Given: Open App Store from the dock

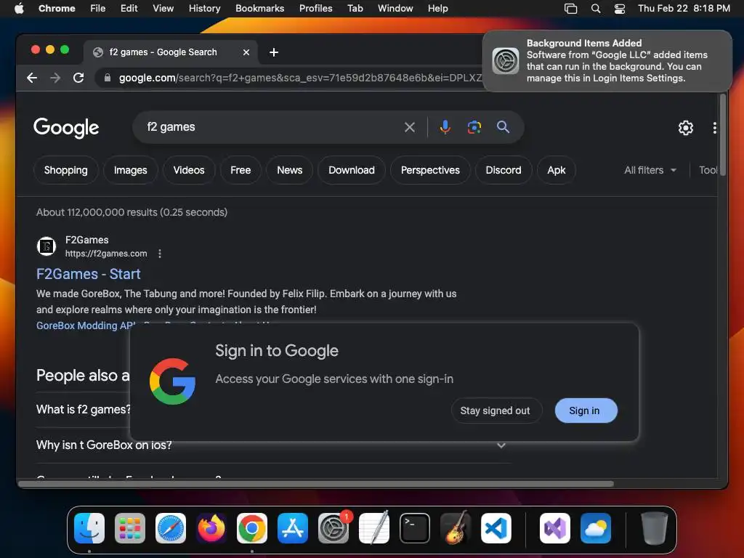Looking at the screenshot, I should pyautogui.click(x=293, y=528).
